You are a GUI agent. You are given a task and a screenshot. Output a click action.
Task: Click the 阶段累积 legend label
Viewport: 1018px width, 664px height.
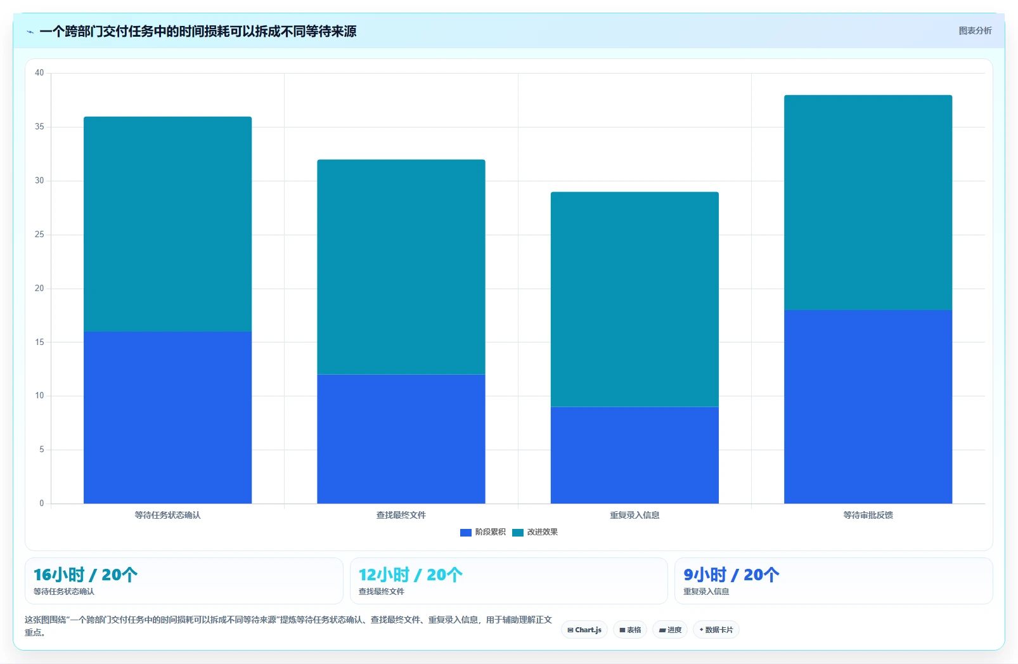(491, 532)
